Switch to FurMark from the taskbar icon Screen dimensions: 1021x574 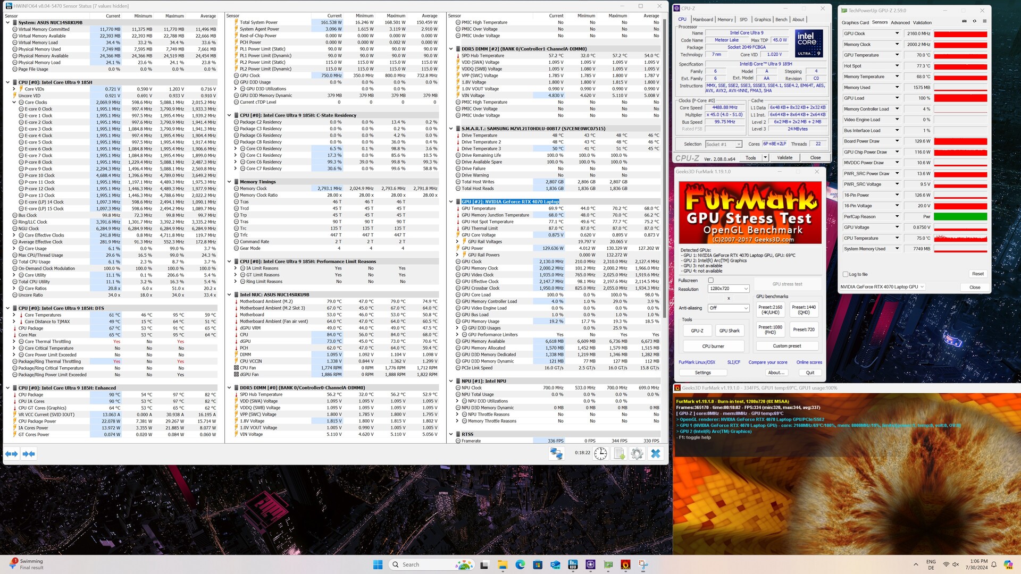pos(626,564)
